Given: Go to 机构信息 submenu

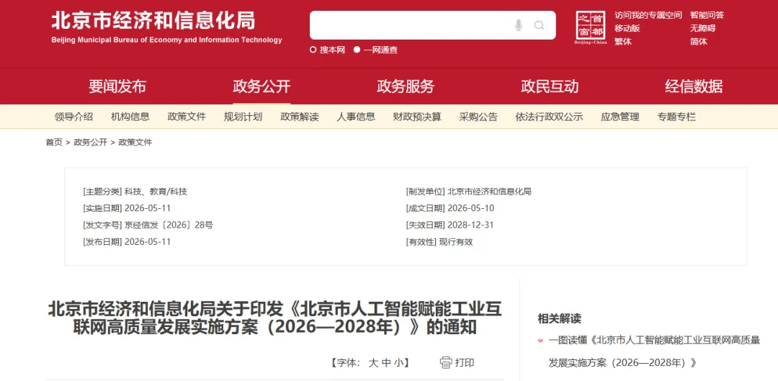Looking at the screenshot, I should [130, 117].
